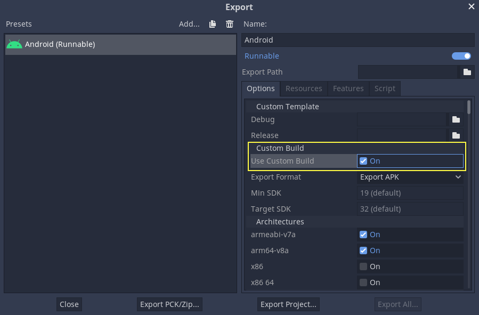Duplicate the preset using the copy icon
The width and height of the screenshot is (479, 315).
tap(212, 24)
